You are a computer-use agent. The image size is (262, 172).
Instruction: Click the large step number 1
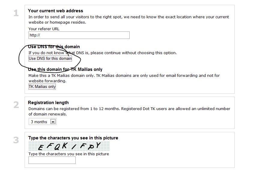(16, 13)
